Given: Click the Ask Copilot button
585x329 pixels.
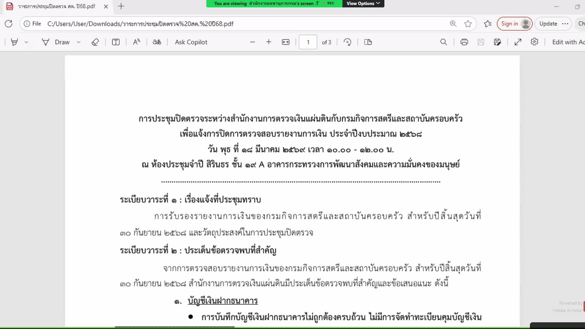Looking at the screenshot, I should coord(191,42).
